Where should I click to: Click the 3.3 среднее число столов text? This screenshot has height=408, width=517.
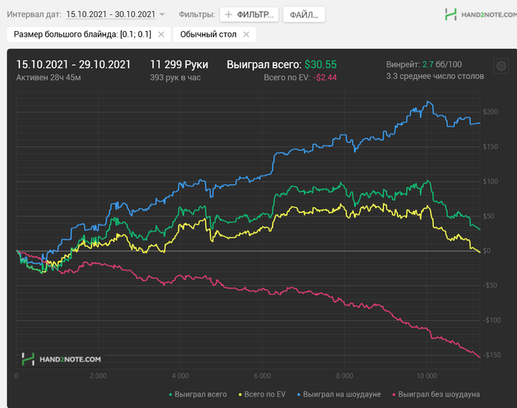435,77
